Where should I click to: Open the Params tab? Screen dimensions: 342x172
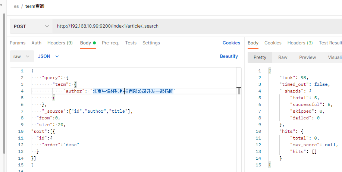tap(18, 43)
